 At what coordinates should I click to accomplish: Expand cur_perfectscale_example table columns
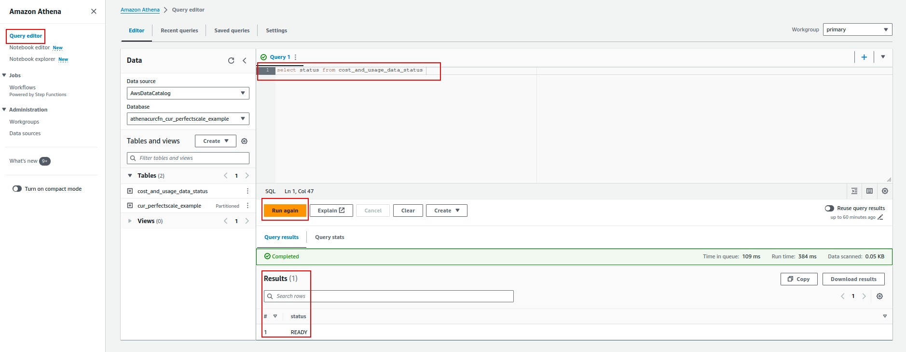coord(130,206)
